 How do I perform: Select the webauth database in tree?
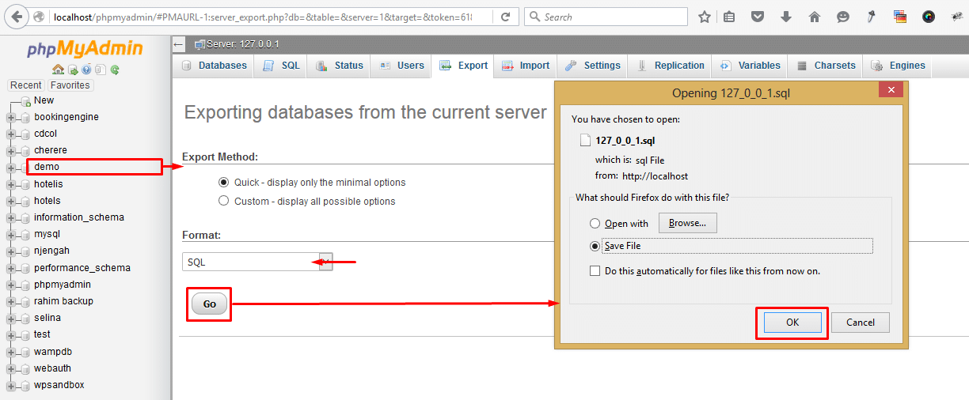pyautogui.click(x=52, y=368)
